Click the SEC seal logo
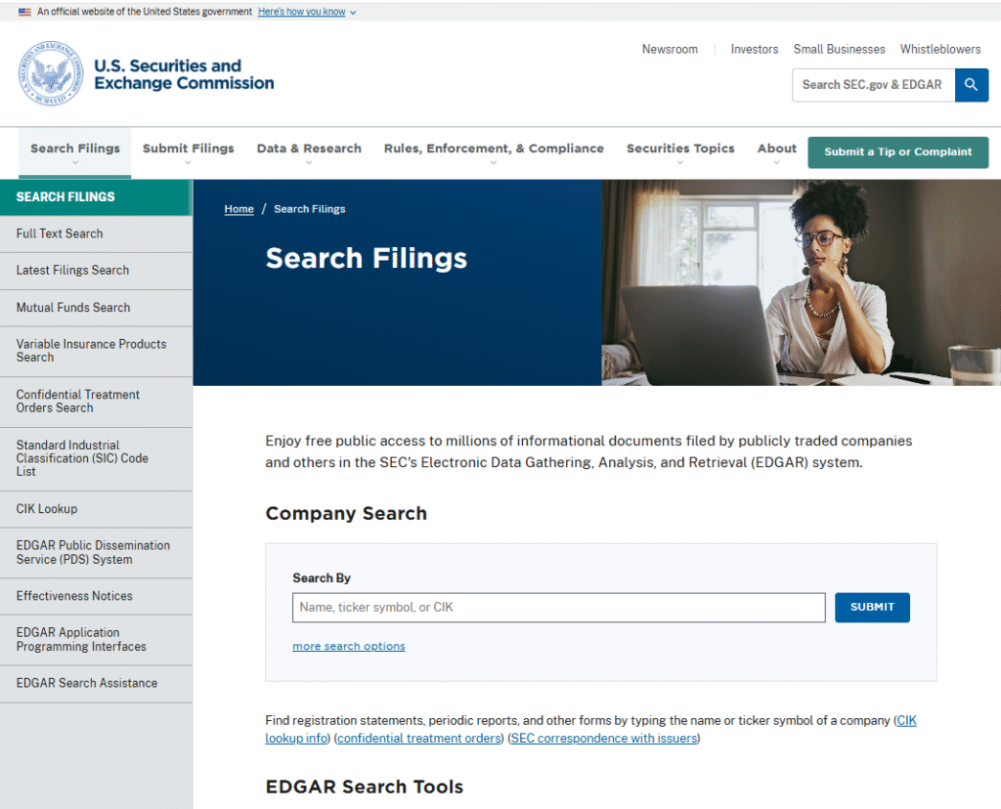The image size is (1001, 809). (x=51, y=74)
